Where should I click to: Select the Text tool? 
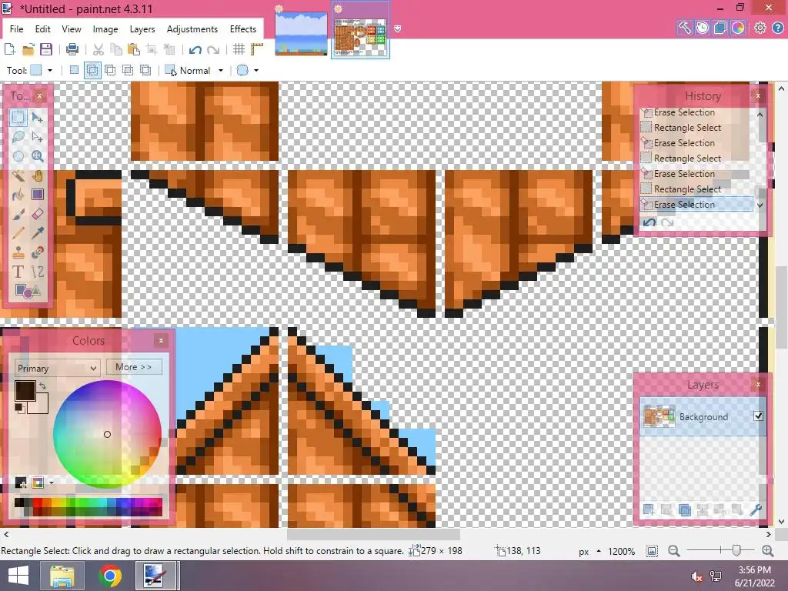[x=18, y=272]
